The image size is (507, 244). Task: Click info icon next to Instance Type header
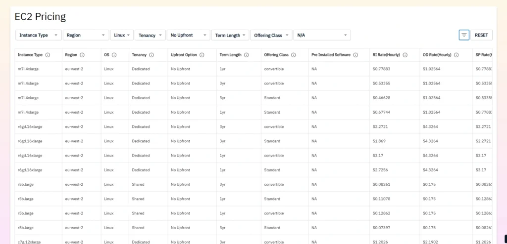(x=48, y=55)
